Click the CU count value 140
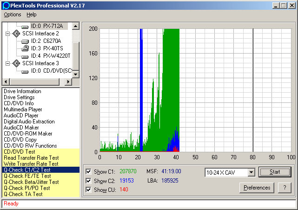The height and width of the screenshot is (210, 298). 124,190
